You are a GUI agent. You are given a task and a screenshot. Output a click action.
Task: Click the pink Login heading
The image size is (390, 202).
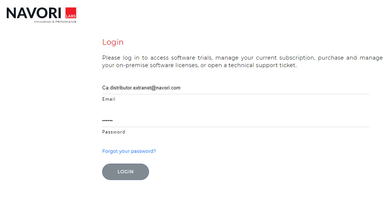113,42
